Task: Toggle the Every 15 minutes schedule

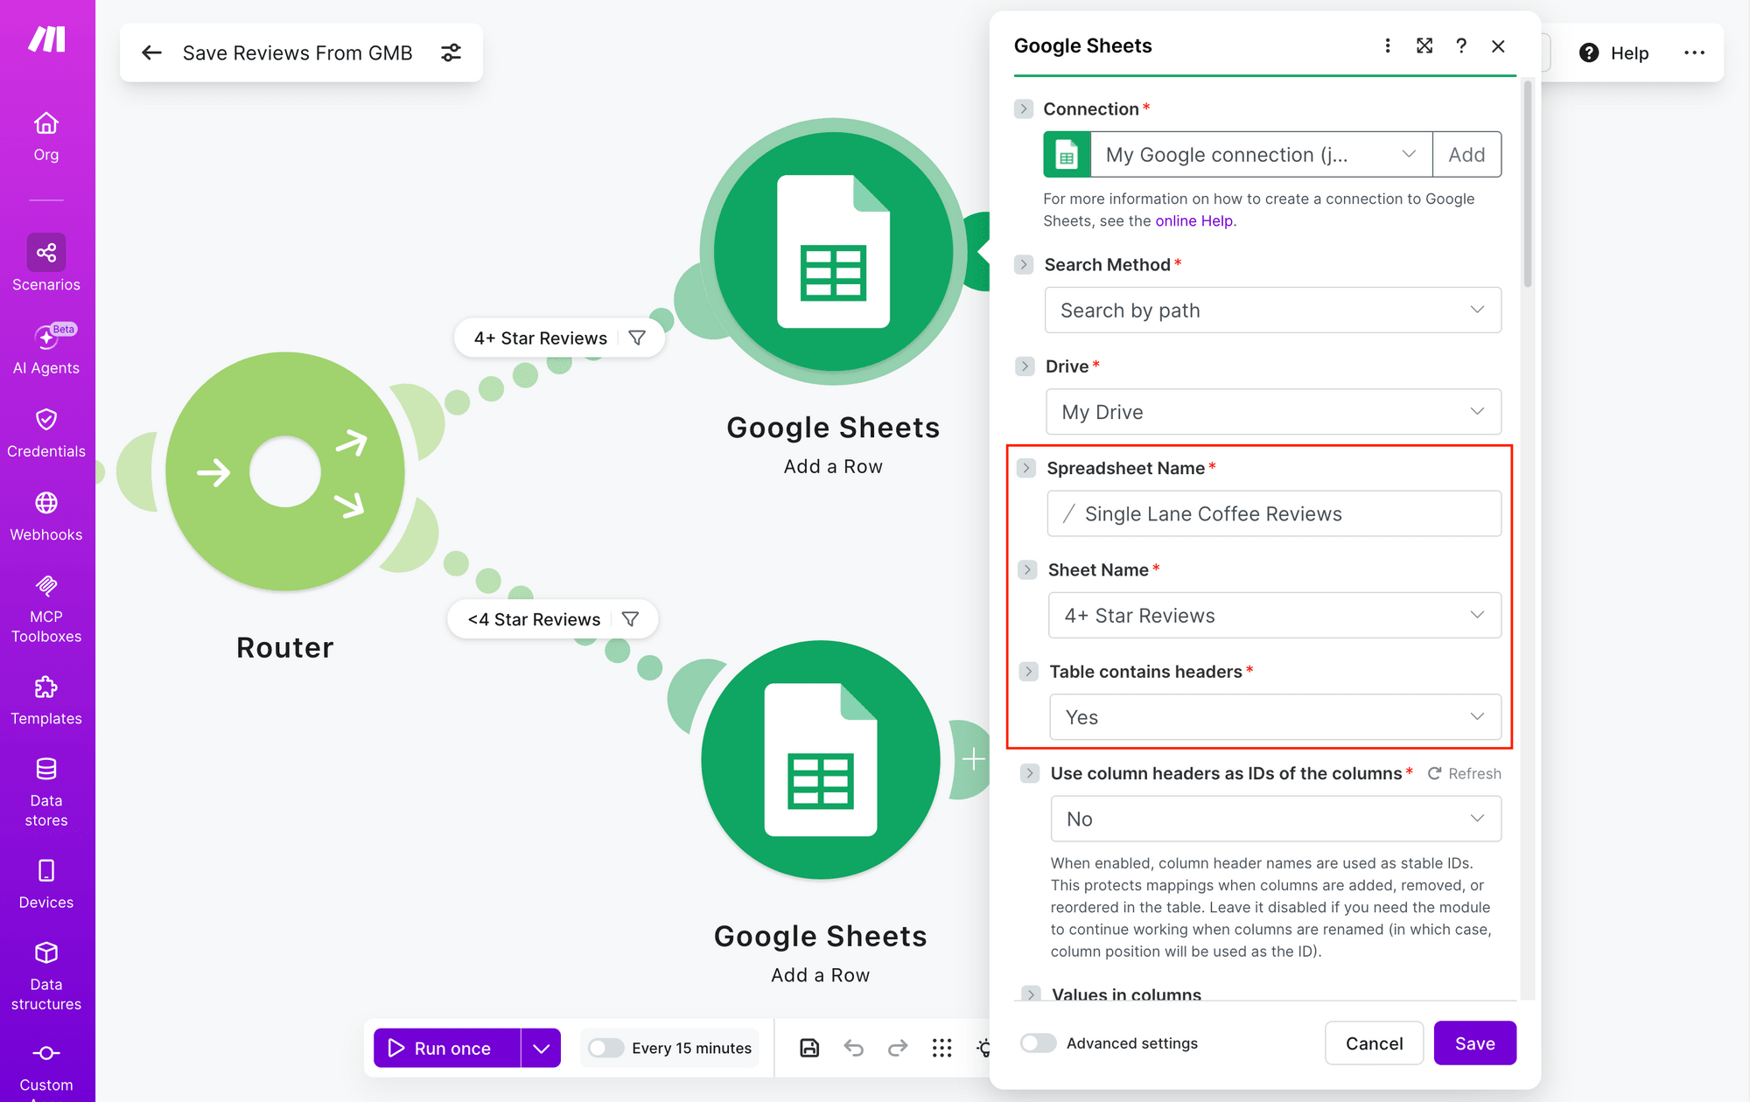Action: 605,1048
